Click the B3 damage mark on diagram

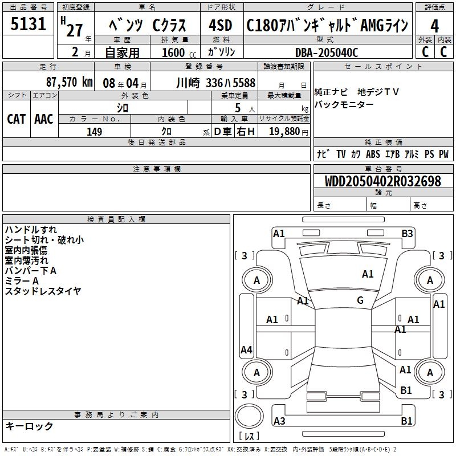pyautogui.click(x=407, y=233)
